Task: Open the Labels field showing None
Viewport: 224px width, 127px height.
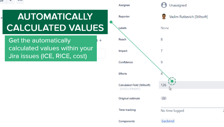Action: point(165,28)
